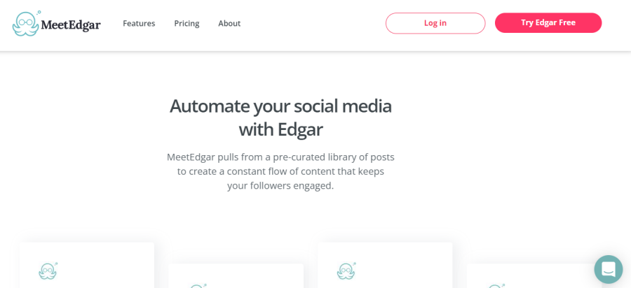The height and width of the screenshot is (288, 631).
Task: Click the MeetEdgar wordmark text in header
Action: [71, 25]
